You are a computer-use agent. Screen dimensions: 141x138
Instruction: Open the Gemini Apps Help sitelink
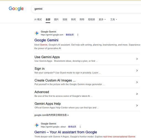[x=47, y=104]
